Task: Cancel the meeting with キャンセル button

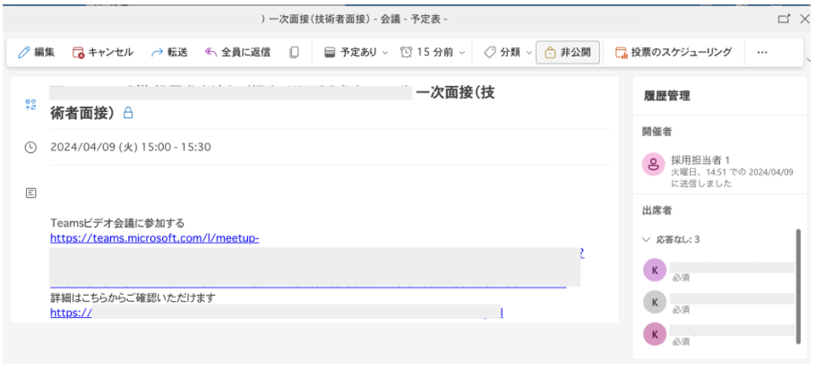Action: [x=102, y=53]
